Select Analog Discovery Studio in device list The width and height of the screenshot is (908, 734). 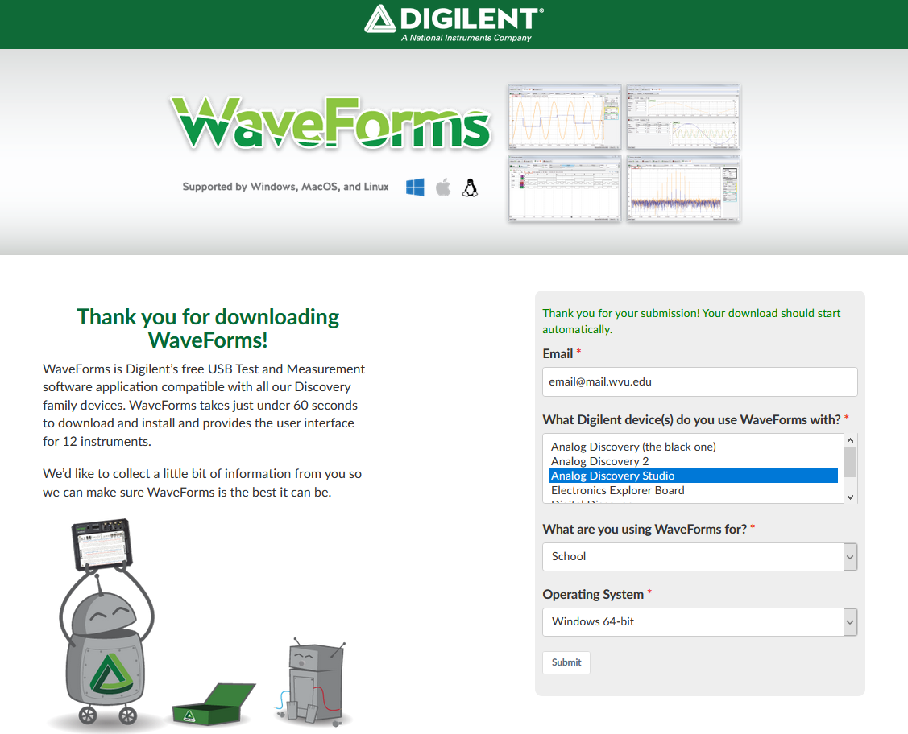[693, 476]
